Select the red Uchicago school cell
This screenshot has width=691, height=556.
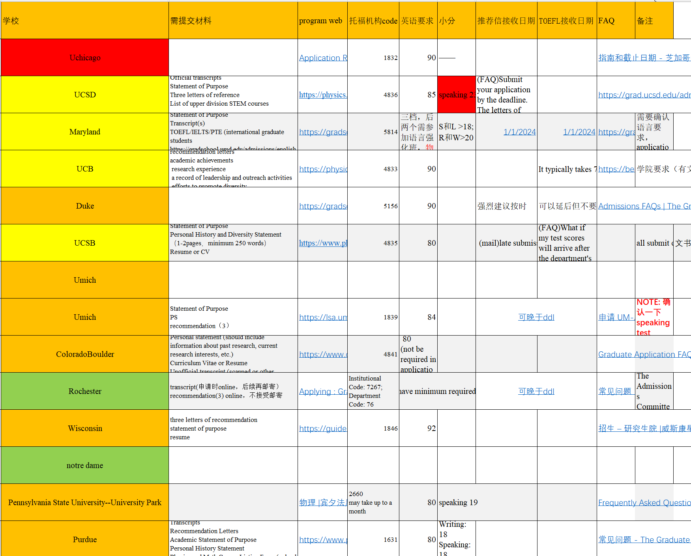click(x=84, y=58)
